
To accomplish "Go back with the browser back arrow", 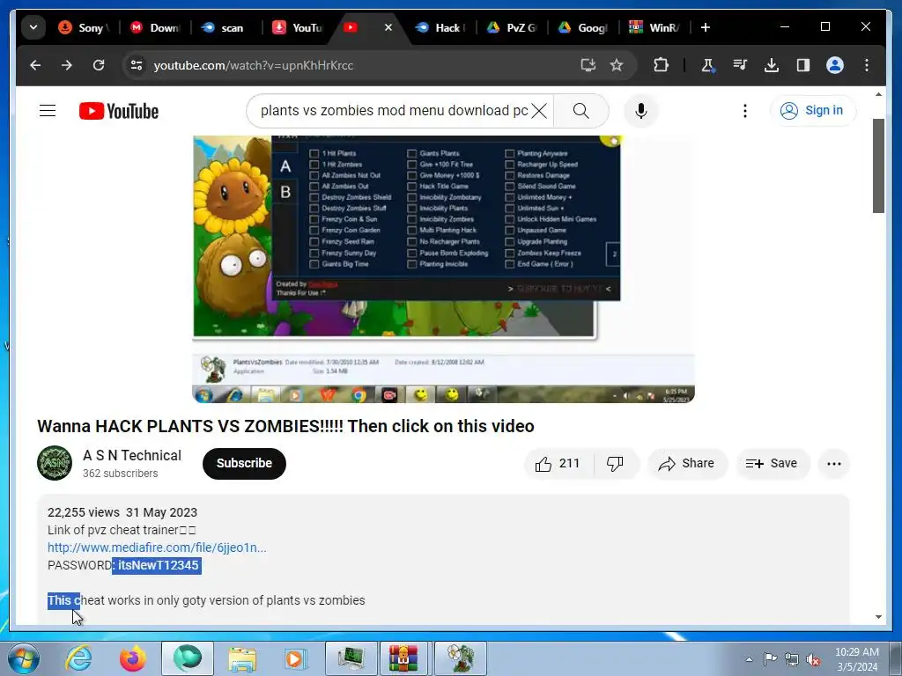I will pyautogui.click(x=35, y=65).
